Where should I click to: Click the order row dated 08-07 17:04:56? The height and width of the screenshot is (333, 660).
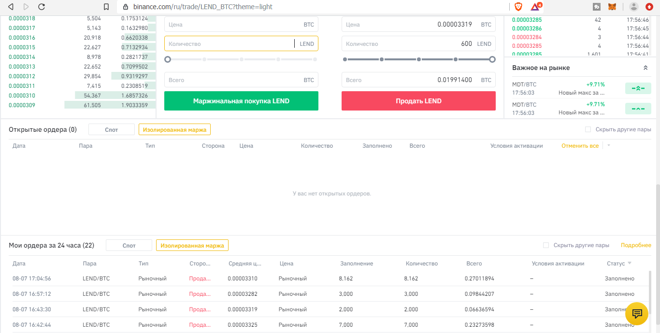point(329,278)
